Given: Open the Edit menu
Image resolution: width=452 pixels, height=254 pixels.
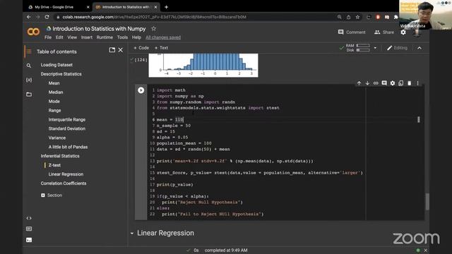Looking at the screenshot, I should (x=59, y=37).
